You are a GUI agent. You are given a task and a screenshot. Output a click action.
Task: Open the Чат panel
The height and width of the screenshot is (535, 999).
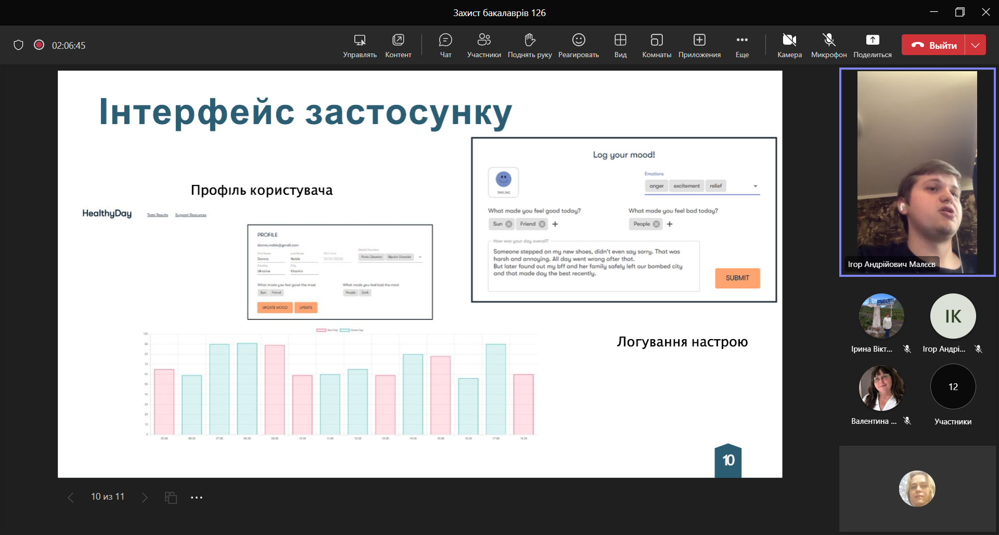click(445, 45)
